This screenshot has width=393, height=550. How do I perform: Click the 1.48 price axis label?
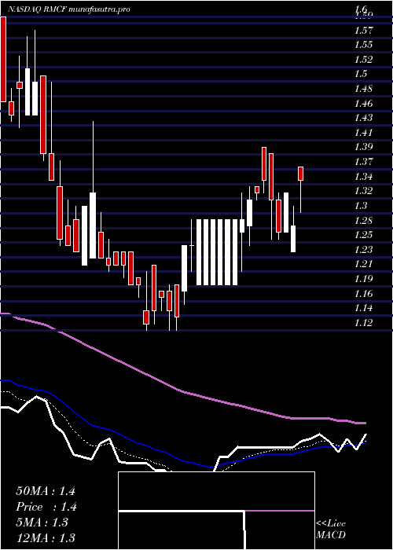tap(363, 89)
